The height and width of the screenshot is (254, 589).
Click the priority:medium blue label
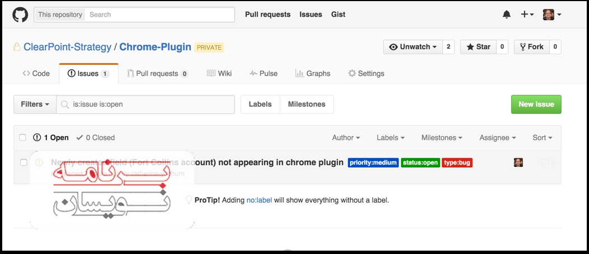(x=373, y=163)
